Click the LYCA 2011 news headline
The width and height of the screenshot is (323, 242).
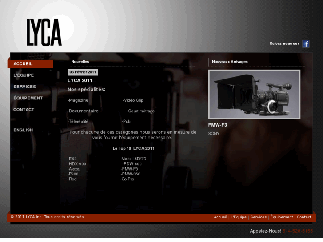[80, 81]
